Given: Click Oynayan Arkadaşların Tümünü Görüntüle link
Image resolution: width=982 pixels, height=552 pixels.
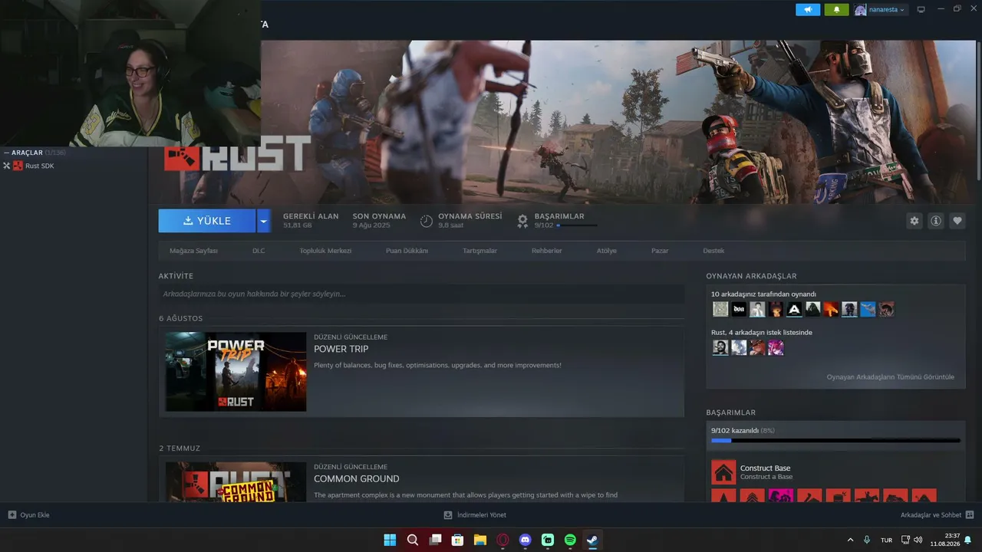Looking at the screenshot, I should pyautogui.click(x=891, y=377).
